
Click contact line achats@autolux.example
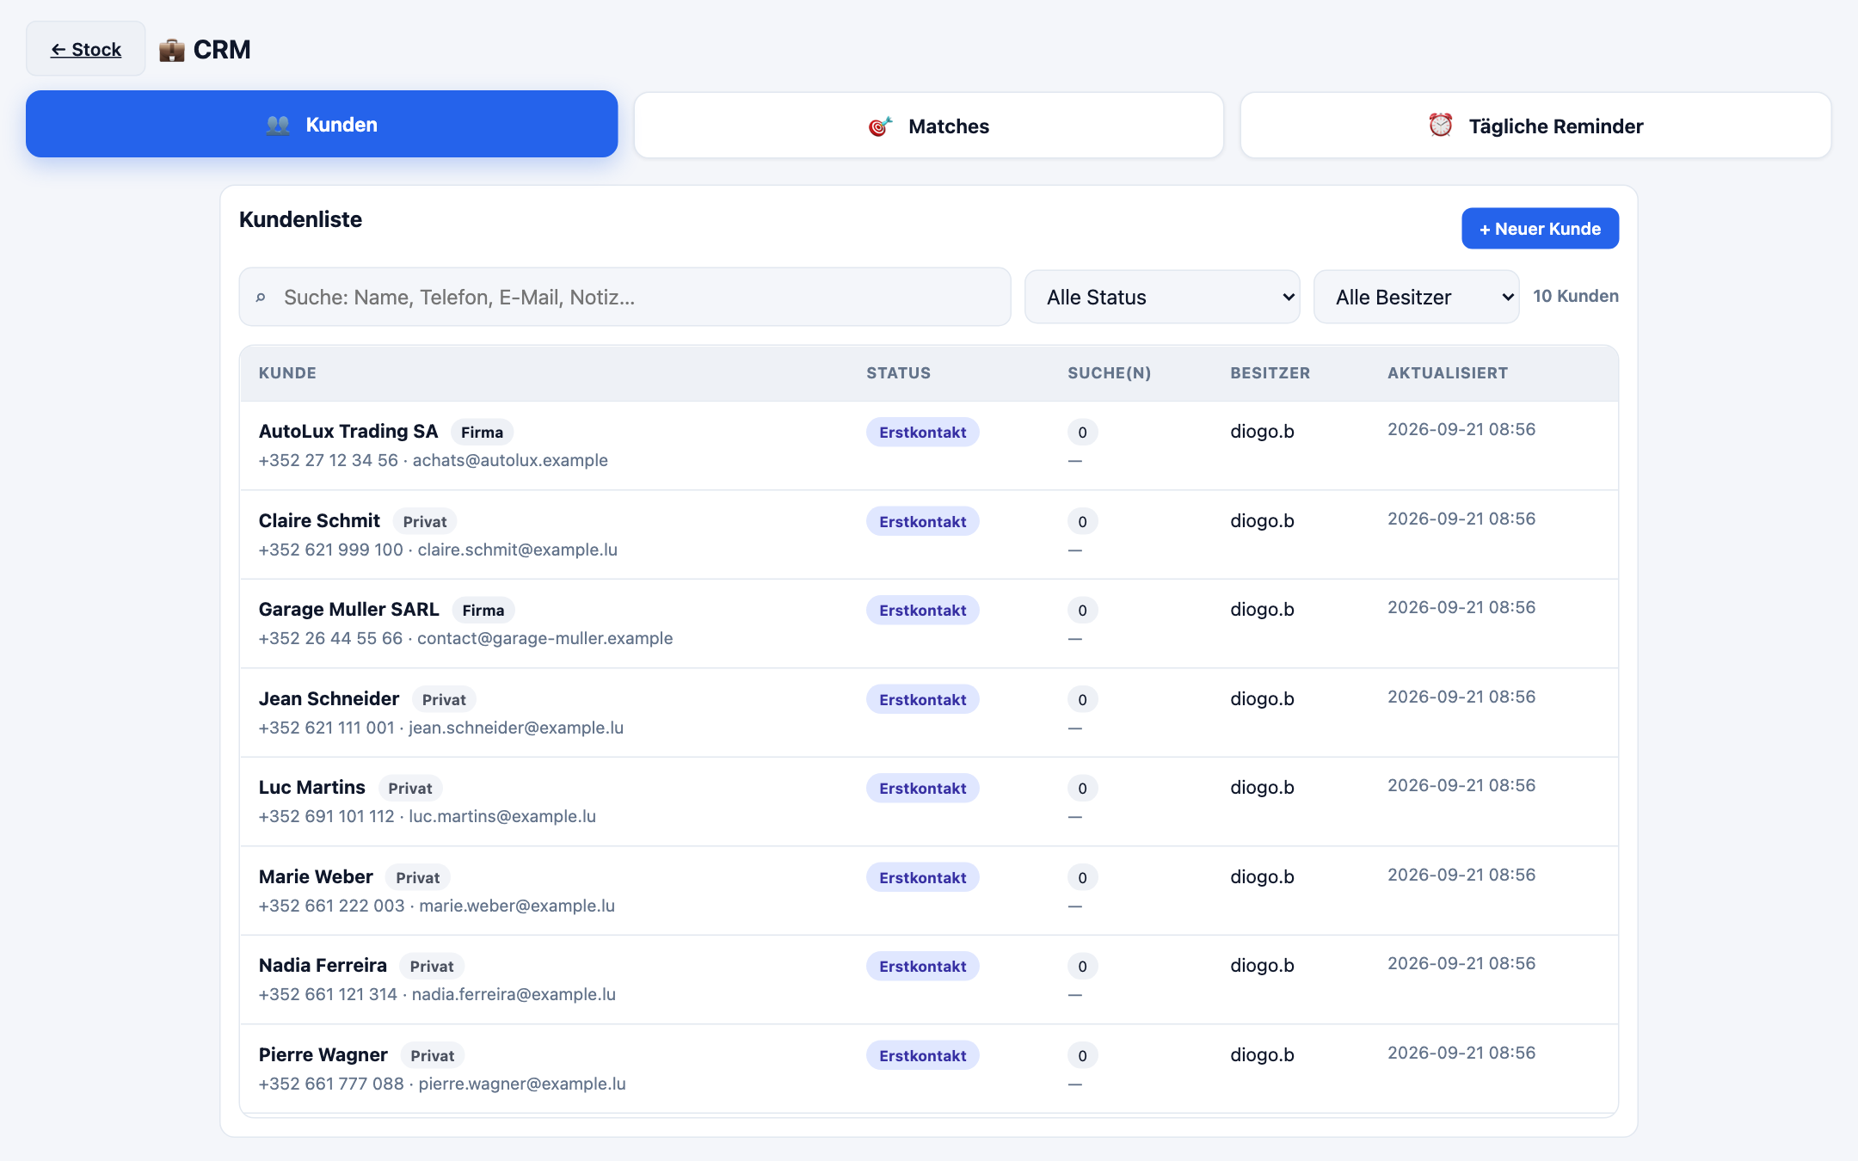(433, 460)
